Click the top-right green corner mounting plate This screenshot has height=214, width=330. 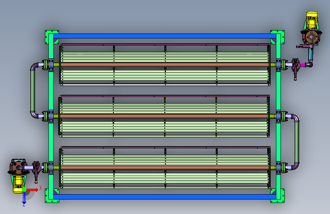pos(282,37)
